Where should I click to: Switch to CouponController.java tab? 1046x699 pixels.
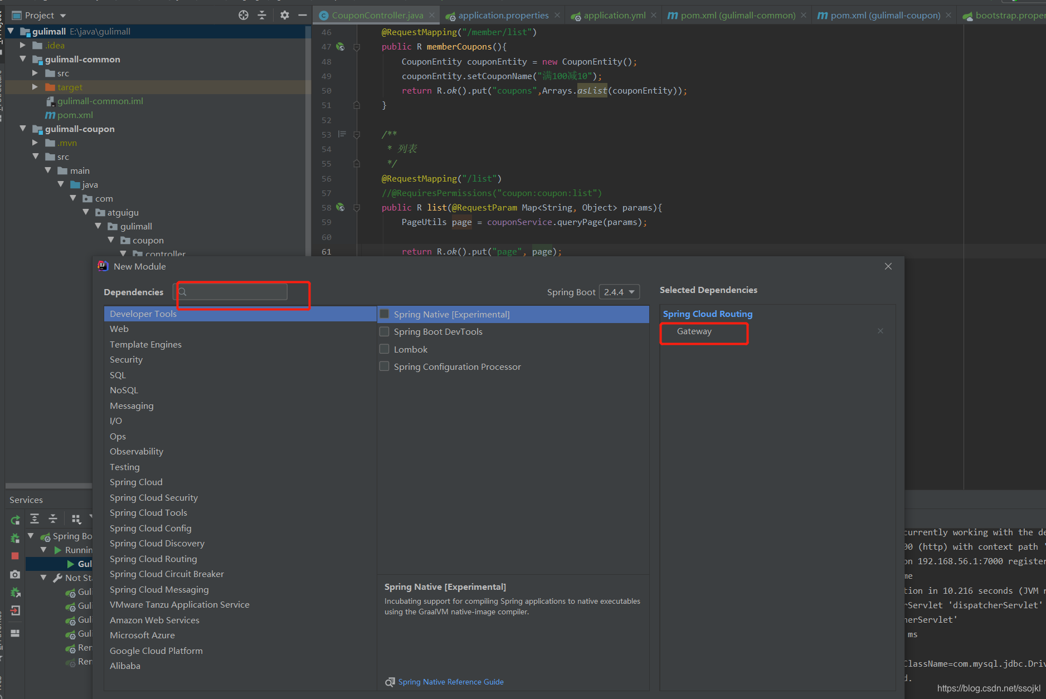[x=377, y=15]
